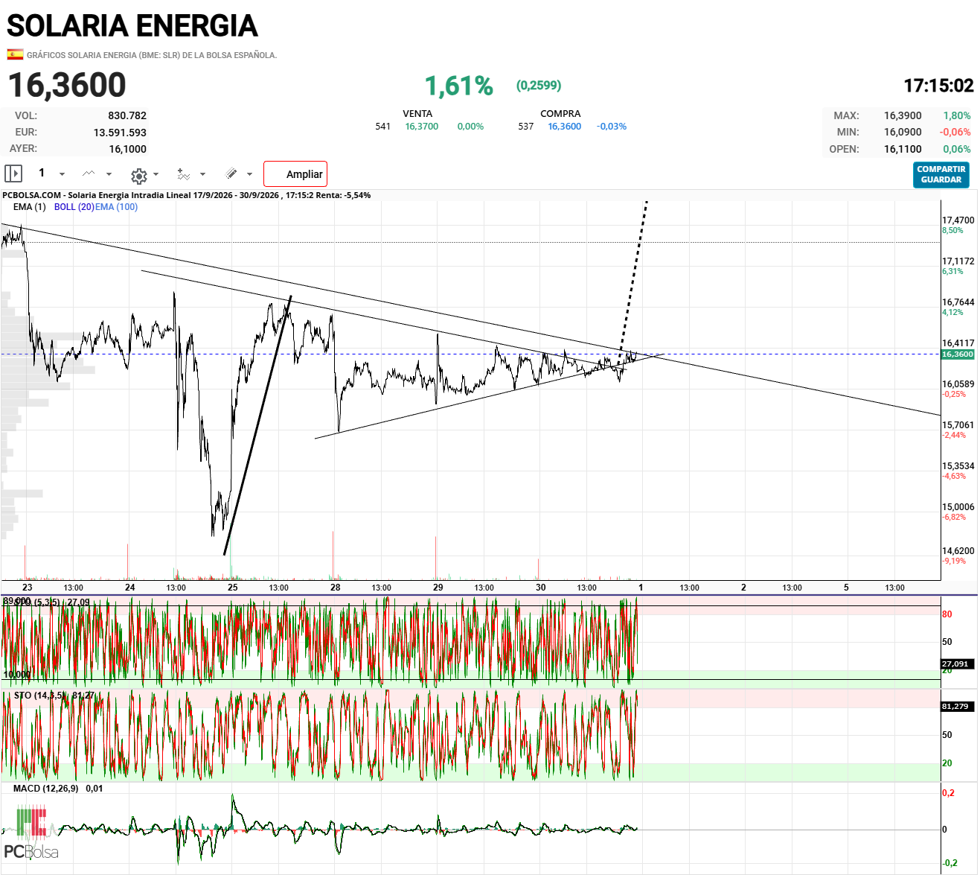This screenshot has height=875, width=980.
Task: Click the VENTA price 16,3700
Action: tap(422, 127)
